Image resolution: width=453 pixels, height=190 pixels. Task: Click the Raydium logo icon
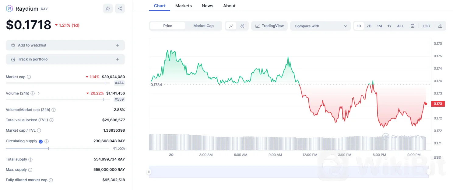[x=9, y=9]
